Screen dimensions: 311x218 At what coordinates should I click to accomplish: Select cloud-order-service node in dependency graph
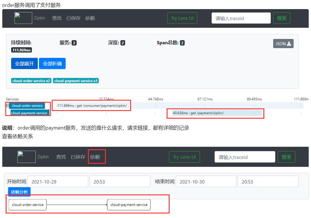click(x=27, y=205)
